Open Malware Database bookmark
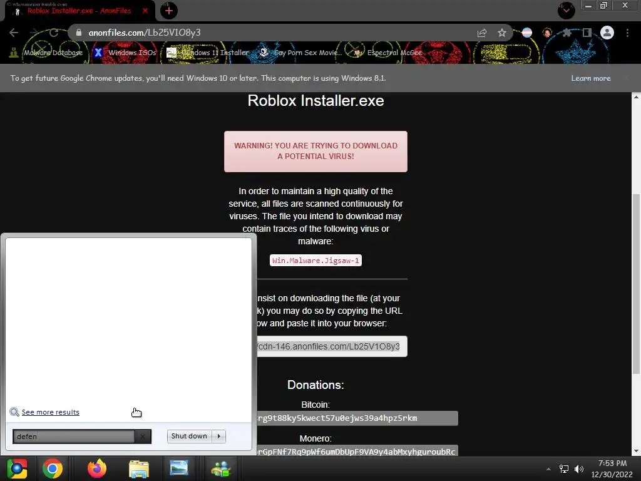 46,53
